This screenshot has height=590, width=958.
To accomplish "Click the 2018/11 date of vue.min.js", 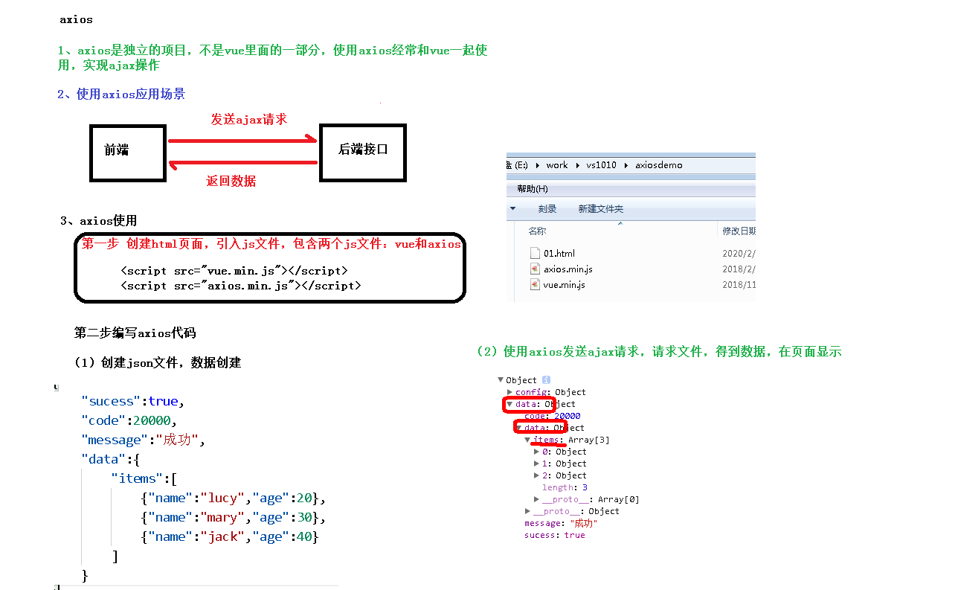I will [x=739, y=285].
